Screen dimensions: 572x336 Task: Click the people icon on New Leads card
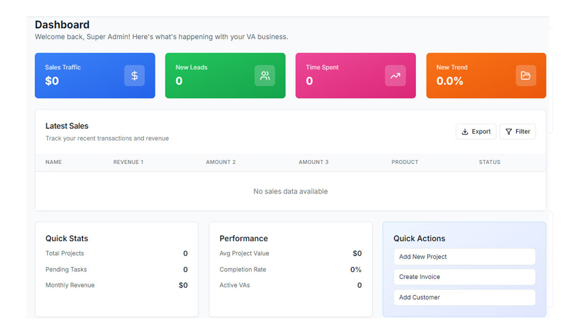click(x=265, y=75)
